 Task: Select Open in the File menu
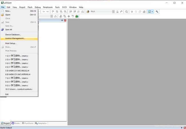(x=19, y=15)
